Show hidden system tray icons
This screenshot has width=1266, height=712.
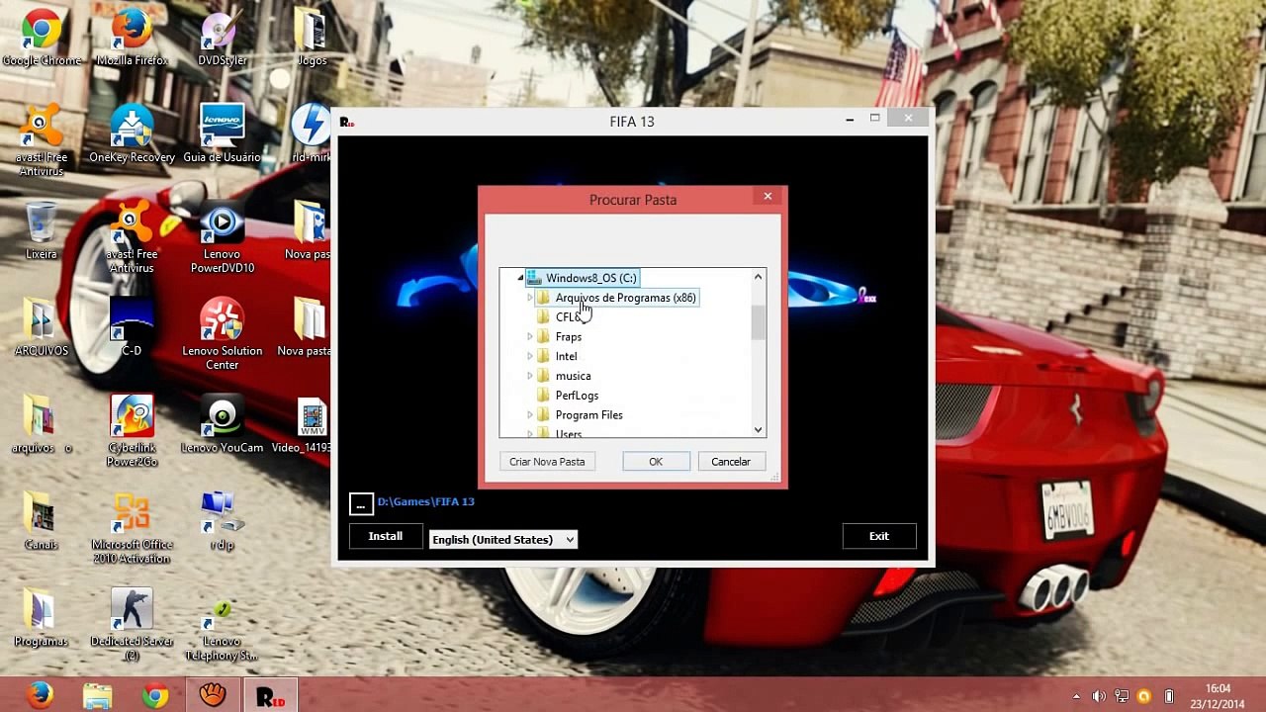click(x=1077, y=696)
